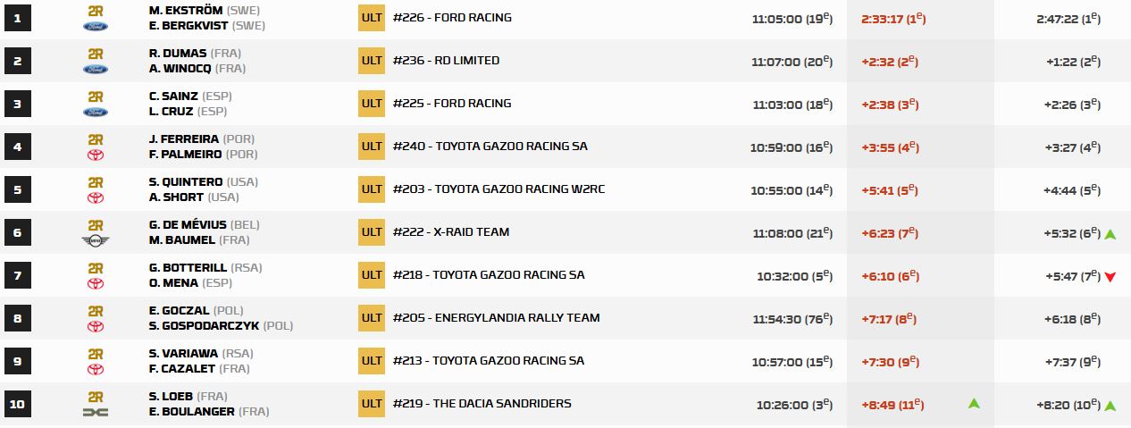Click the red down arrow in row 7
Screen dimensions: 1131x428
1110,277
